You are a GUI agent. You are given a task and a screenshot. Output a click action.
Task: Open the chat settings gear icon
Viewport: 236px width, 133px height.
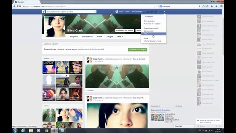click(216, 126)
